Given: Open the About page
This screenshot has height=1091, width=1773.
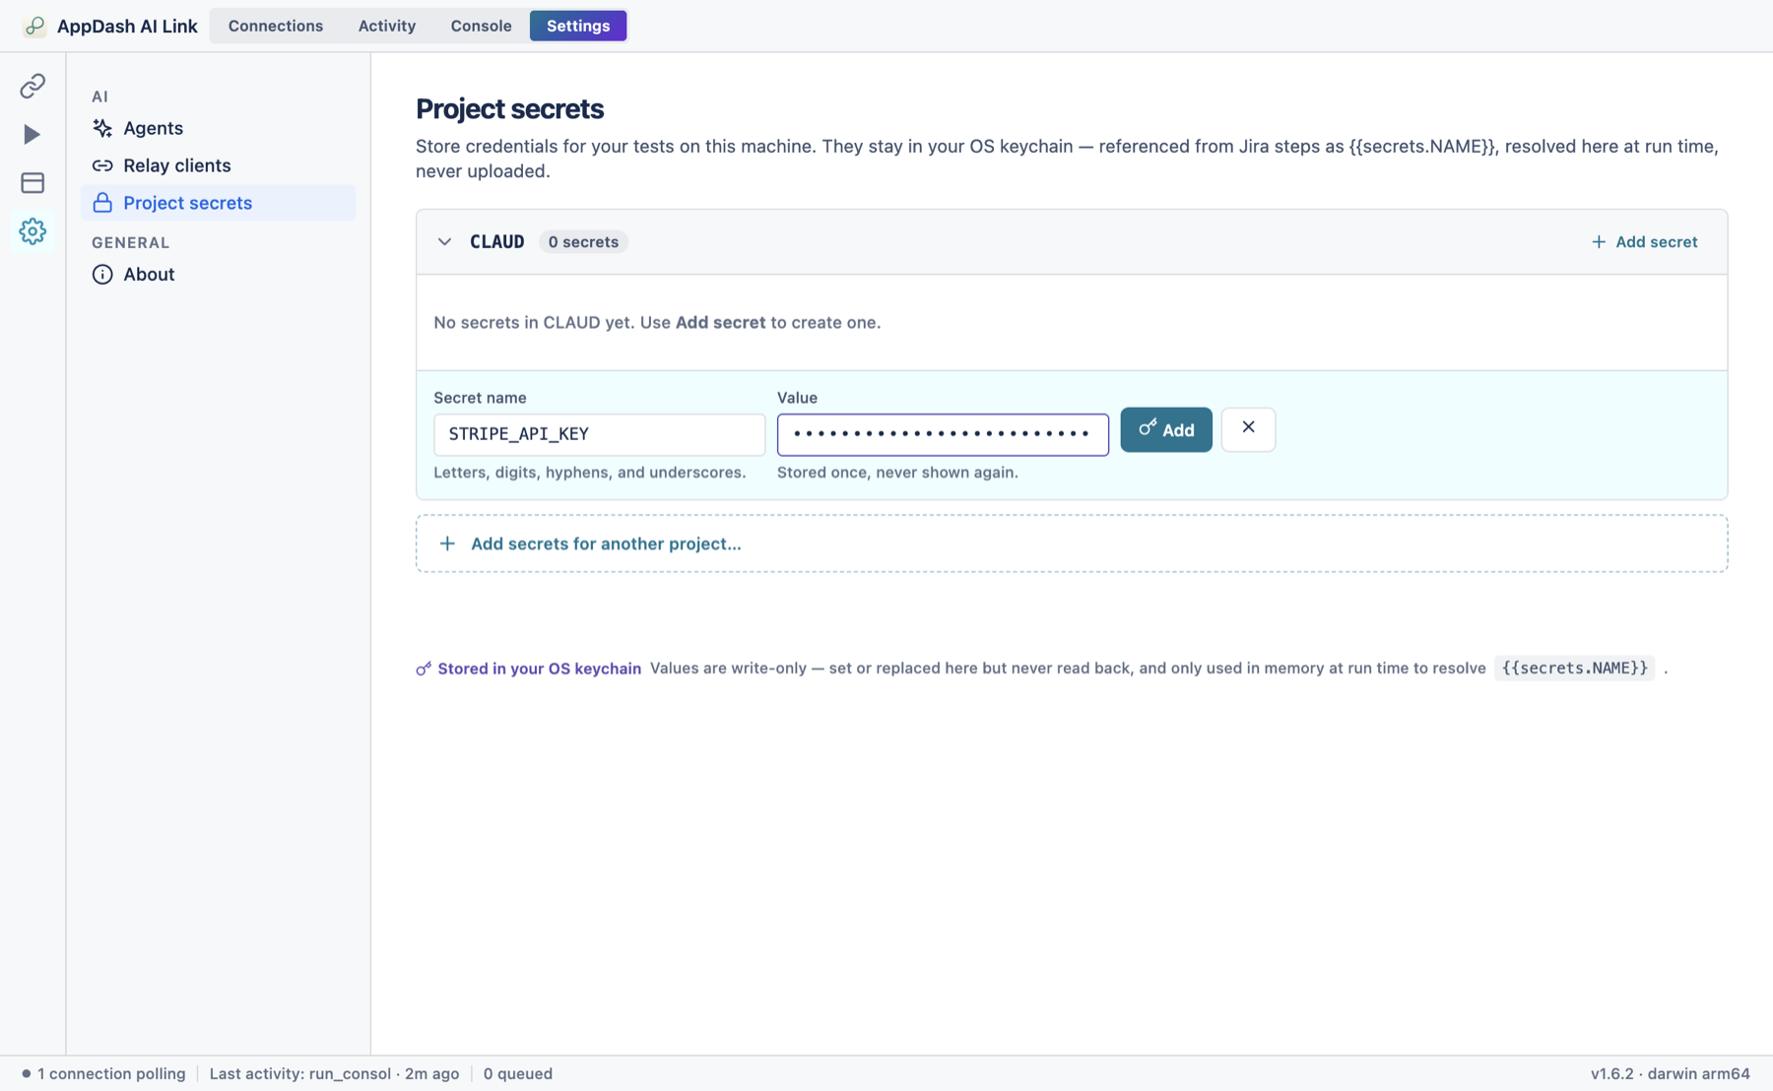Looking at the screenshot, I should (219, 275).
